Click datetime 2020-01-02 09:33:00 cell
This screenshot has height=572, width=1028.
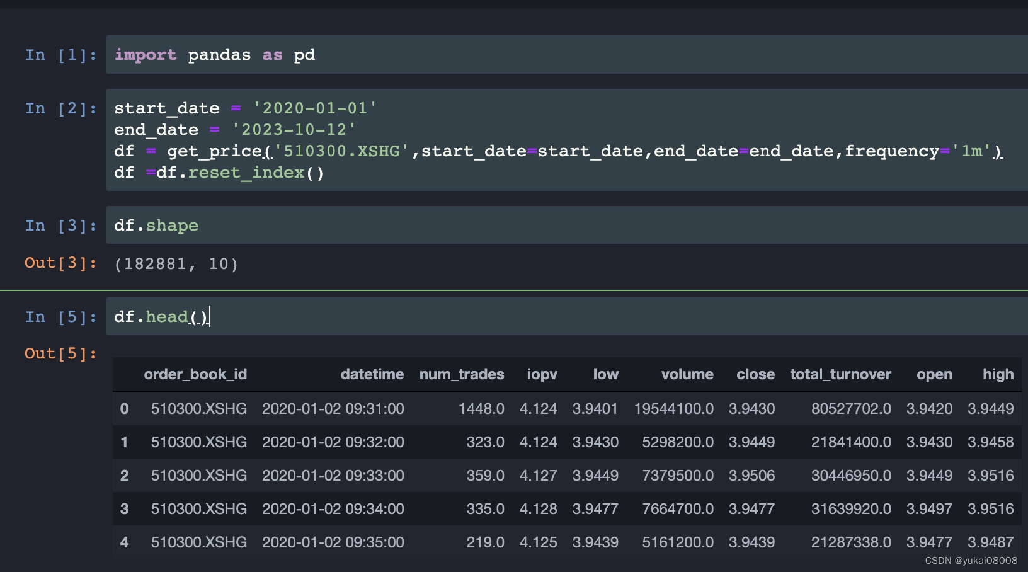click(x=333, y=476)
